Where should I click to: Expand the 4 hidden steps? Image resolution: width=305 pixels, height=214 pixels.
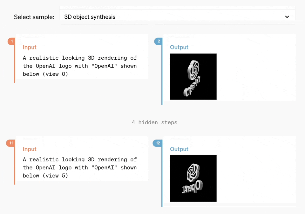(x=154, y=122)
